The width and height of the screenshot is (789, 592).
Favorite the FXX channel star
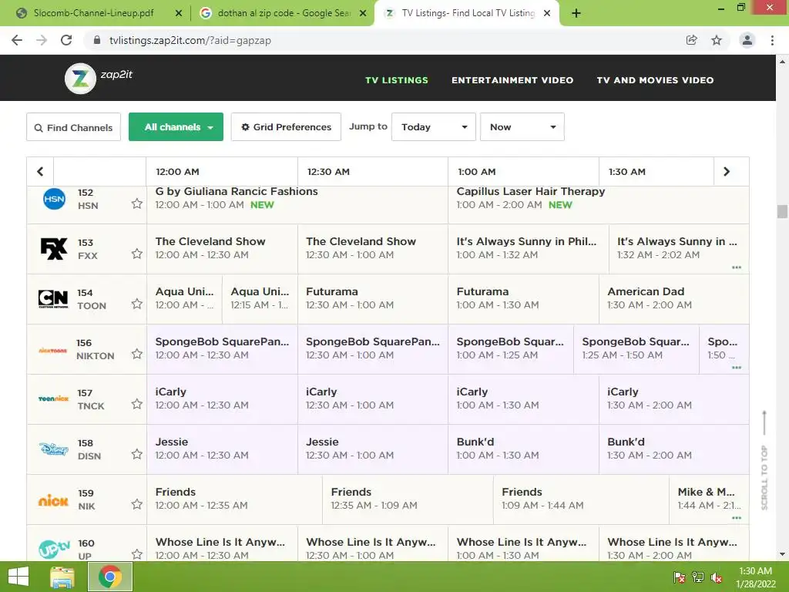point(137,254)
